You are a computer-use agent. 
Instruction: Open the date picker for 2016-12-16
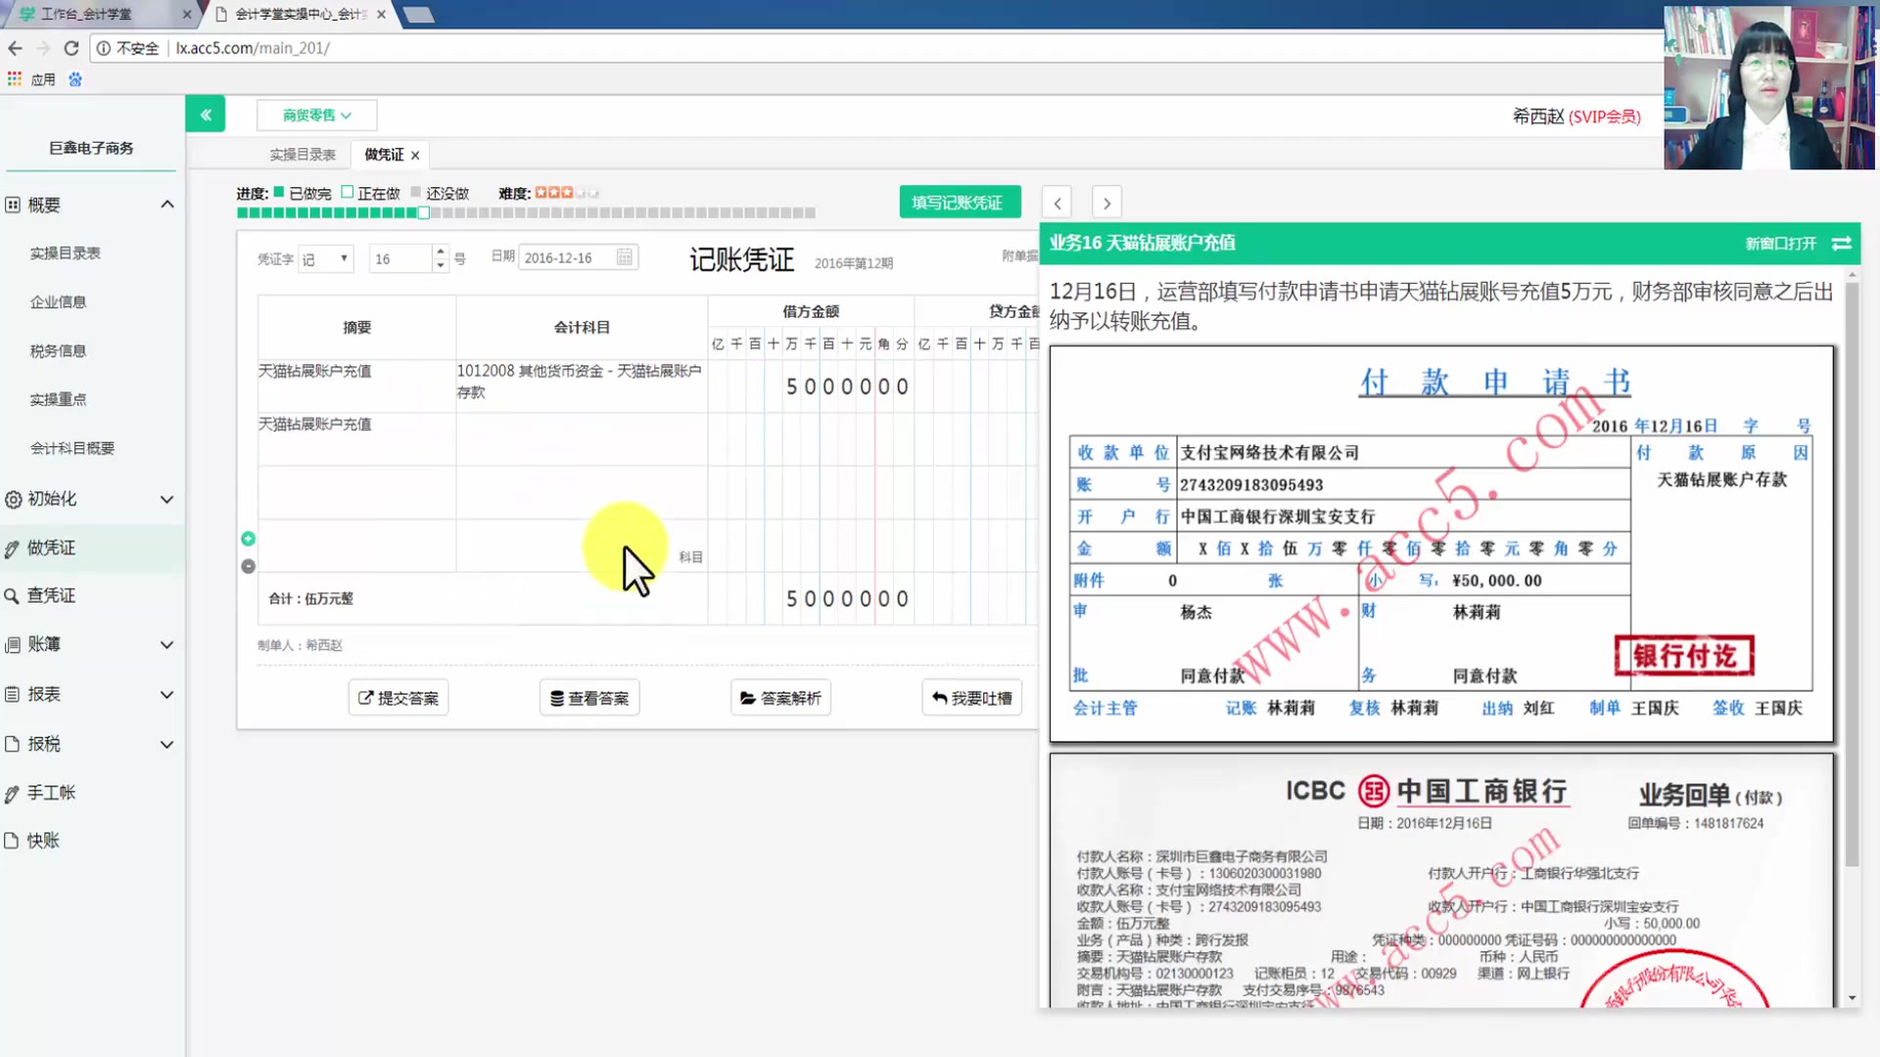coord(624,256)
